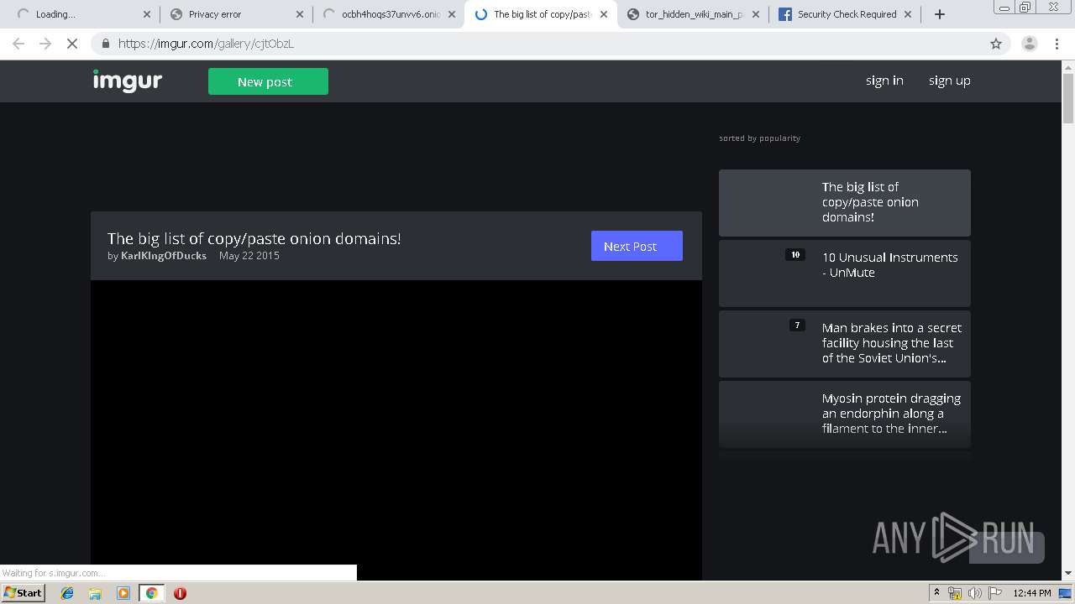Image resolution: width=1075 pixels, height=604 pixels.
Task: Close the 'Security Check Required' tab
Action: (908, 14)
